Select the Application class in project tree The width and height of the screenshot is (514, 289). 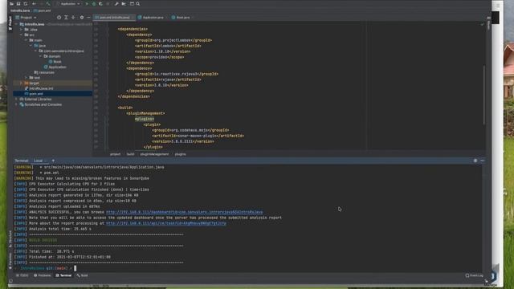click(x=55, y=67)
